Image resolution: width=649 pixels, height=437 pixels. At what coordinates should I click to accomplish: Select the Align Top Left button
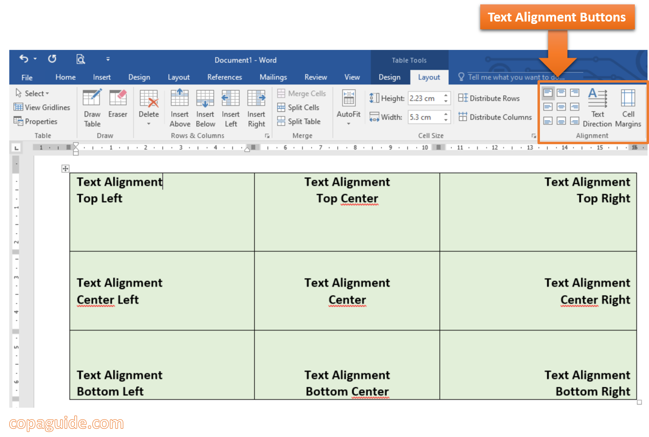tap(548, 92)
